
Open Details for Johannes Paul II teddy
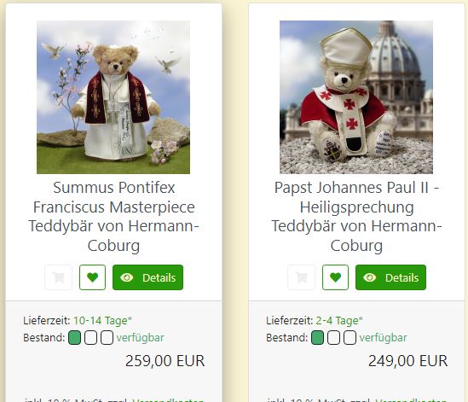pos(390,277)
